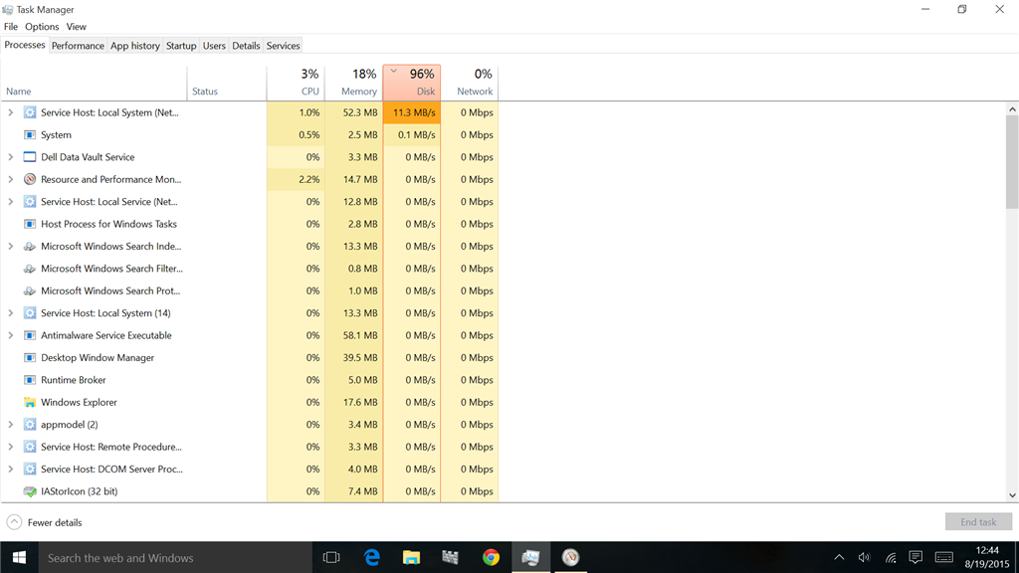This screenshot has width=1019, height=573.
Task: Open the clock showing 12:44 8/19/2015
Action: click(x=986, y=557)
